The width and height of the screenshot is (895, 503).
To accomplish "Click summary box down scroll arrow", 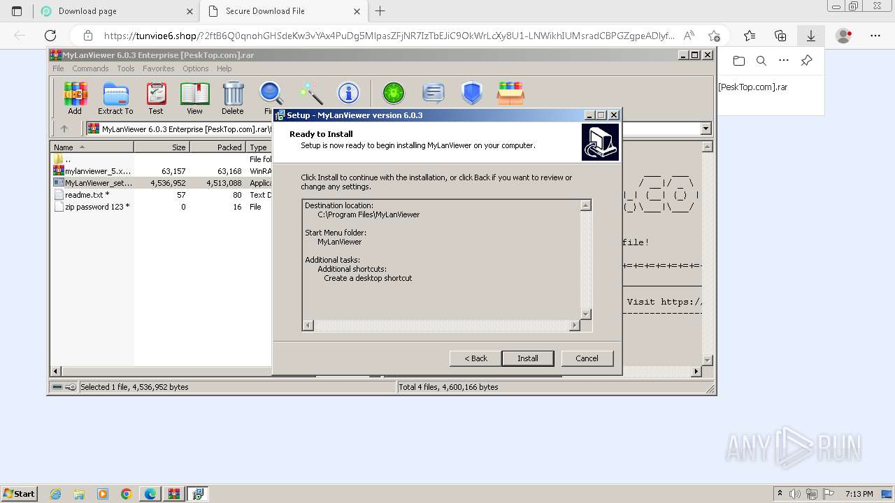I will 586,314.
